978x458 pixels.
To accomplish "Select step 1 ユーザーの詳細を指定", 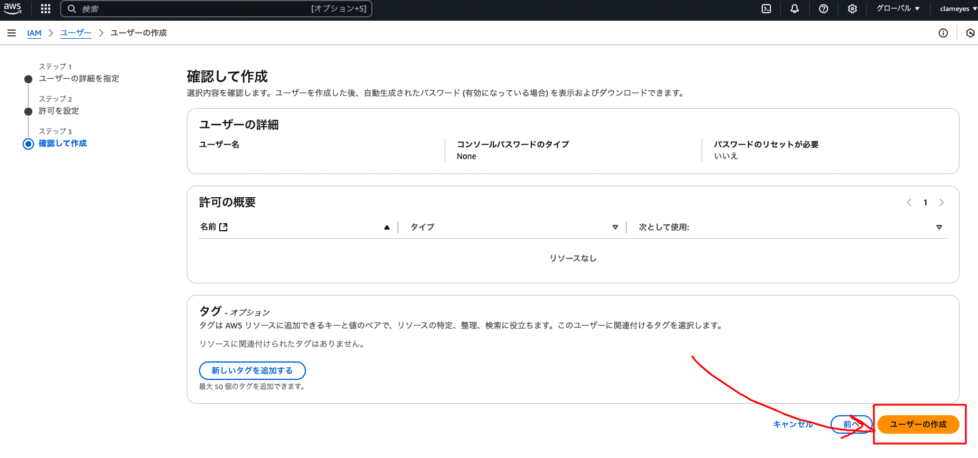I will 79,79.
